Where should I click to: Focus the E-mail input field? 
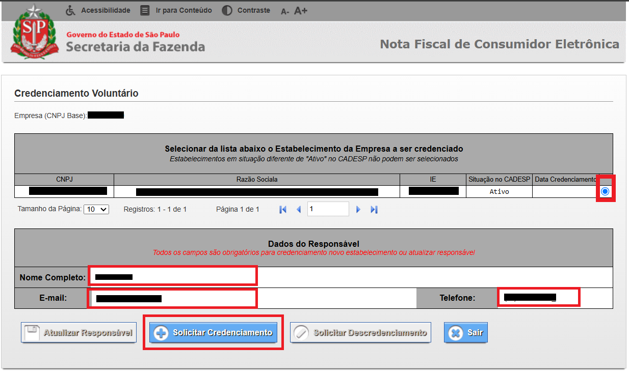click(173, 298)
